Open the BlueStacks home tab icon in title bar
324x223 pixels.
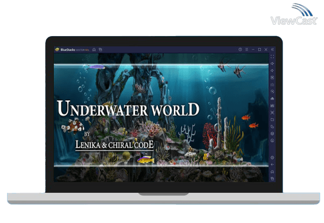pyautogui.click(x=94, y=50)
